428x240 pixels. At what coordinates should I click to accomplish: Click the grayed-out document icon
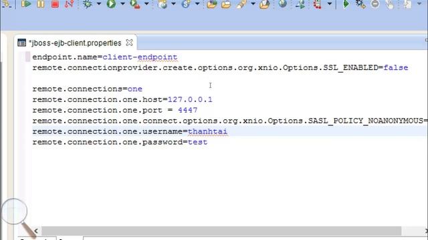coord(407,4)
